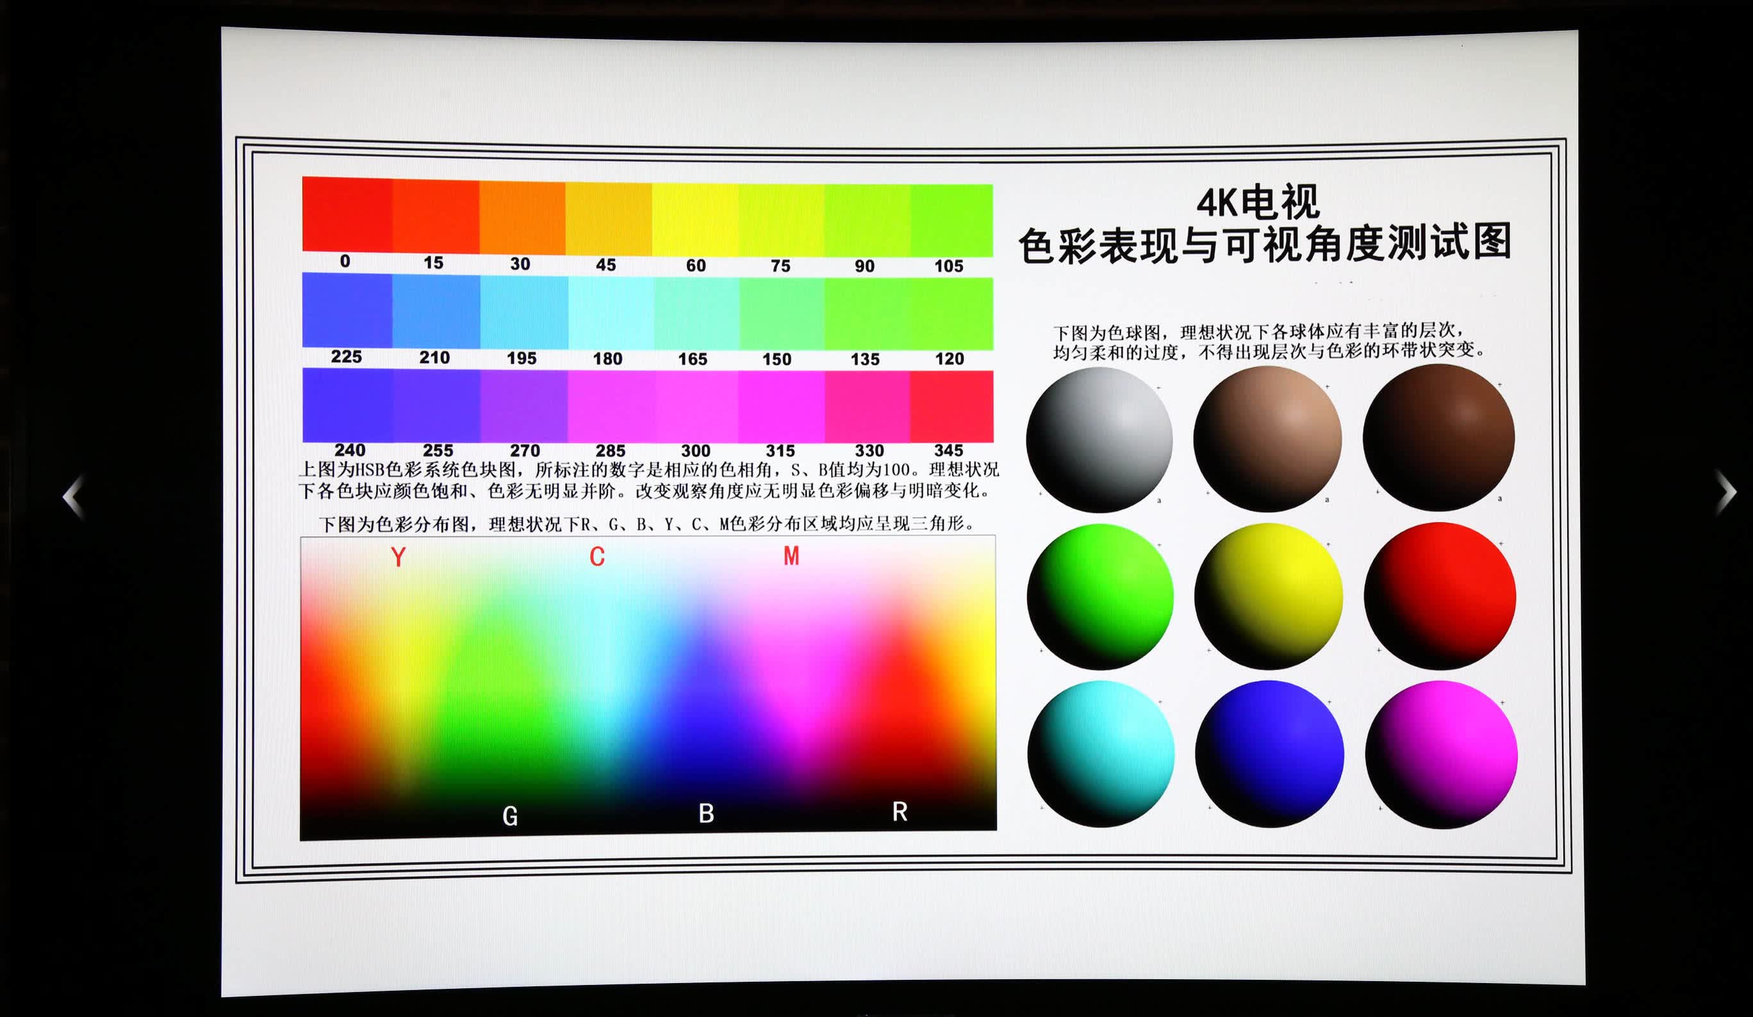Select the green sphere
This screenshot has width=1753, height=1017.
[x=1100, y=596]
